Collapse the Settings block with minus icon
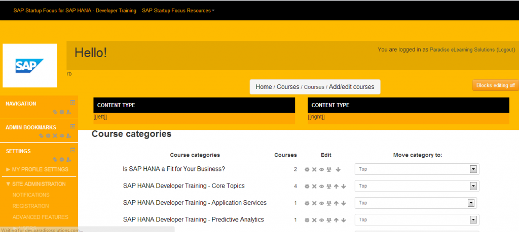 pos(72,150)
